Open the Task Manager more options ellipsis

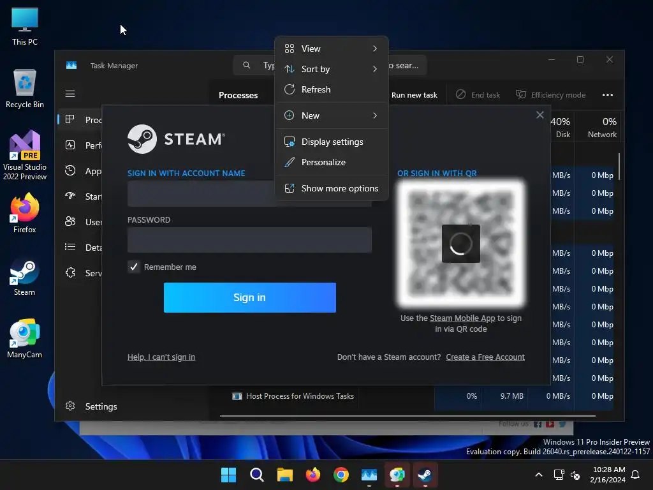pos(608,95)
